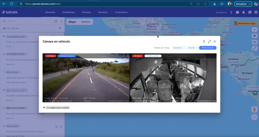Screen dimensions: 259x137
Task: Open browser zoom magnifier icon
Action: 191,4
